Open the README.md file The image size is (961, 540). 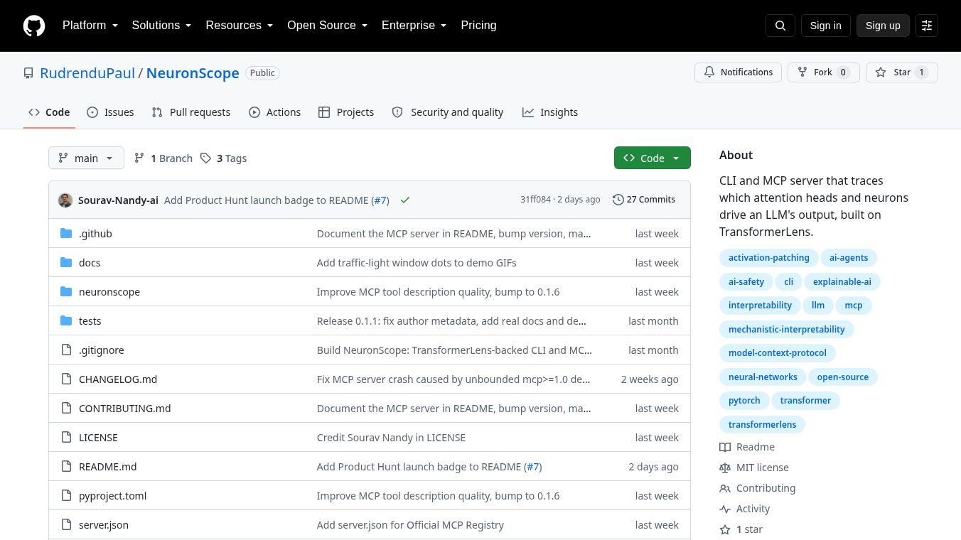(x=107, y=466)
